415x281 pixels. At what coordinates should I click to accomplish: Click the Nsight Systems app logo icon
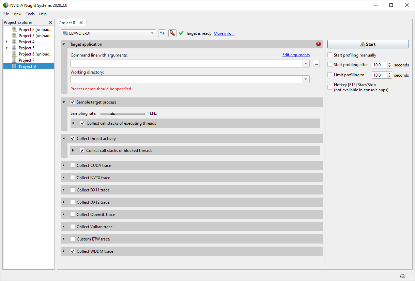tap(6, 5)
